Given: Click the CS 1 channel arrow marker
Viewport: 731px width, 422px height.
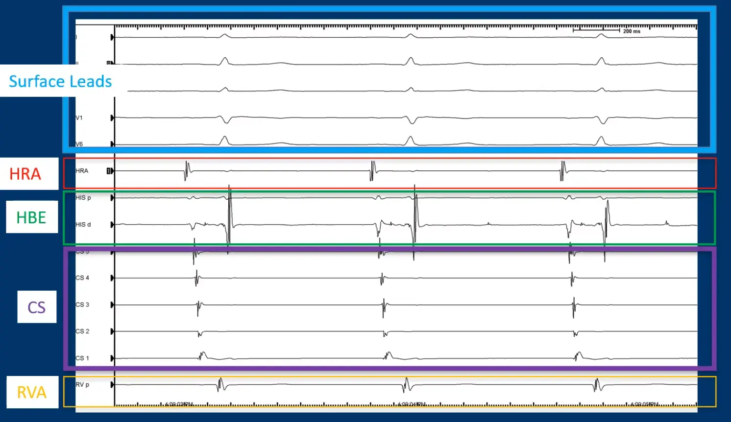Looking at the screenshot, I should [x=112, y=358].
